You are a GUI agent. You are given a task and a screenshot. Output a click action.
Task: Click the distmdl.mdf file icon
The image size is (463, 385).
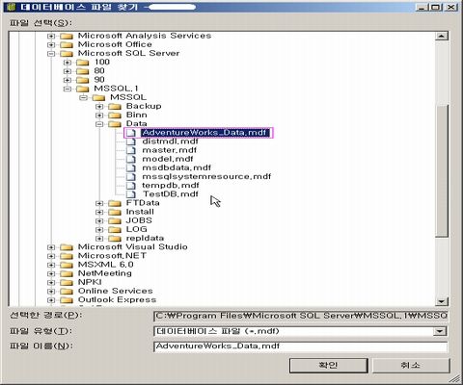pos(131,141)
